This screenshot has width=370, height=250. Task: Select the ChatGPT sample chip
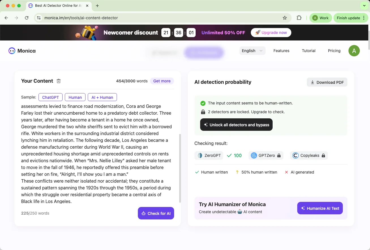pos(50,97)
